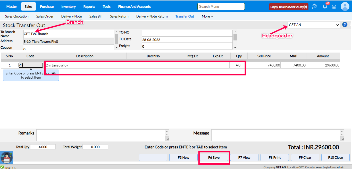352x169 pixels.
Task: Click the F8 Print button
Action: point(275,157)
